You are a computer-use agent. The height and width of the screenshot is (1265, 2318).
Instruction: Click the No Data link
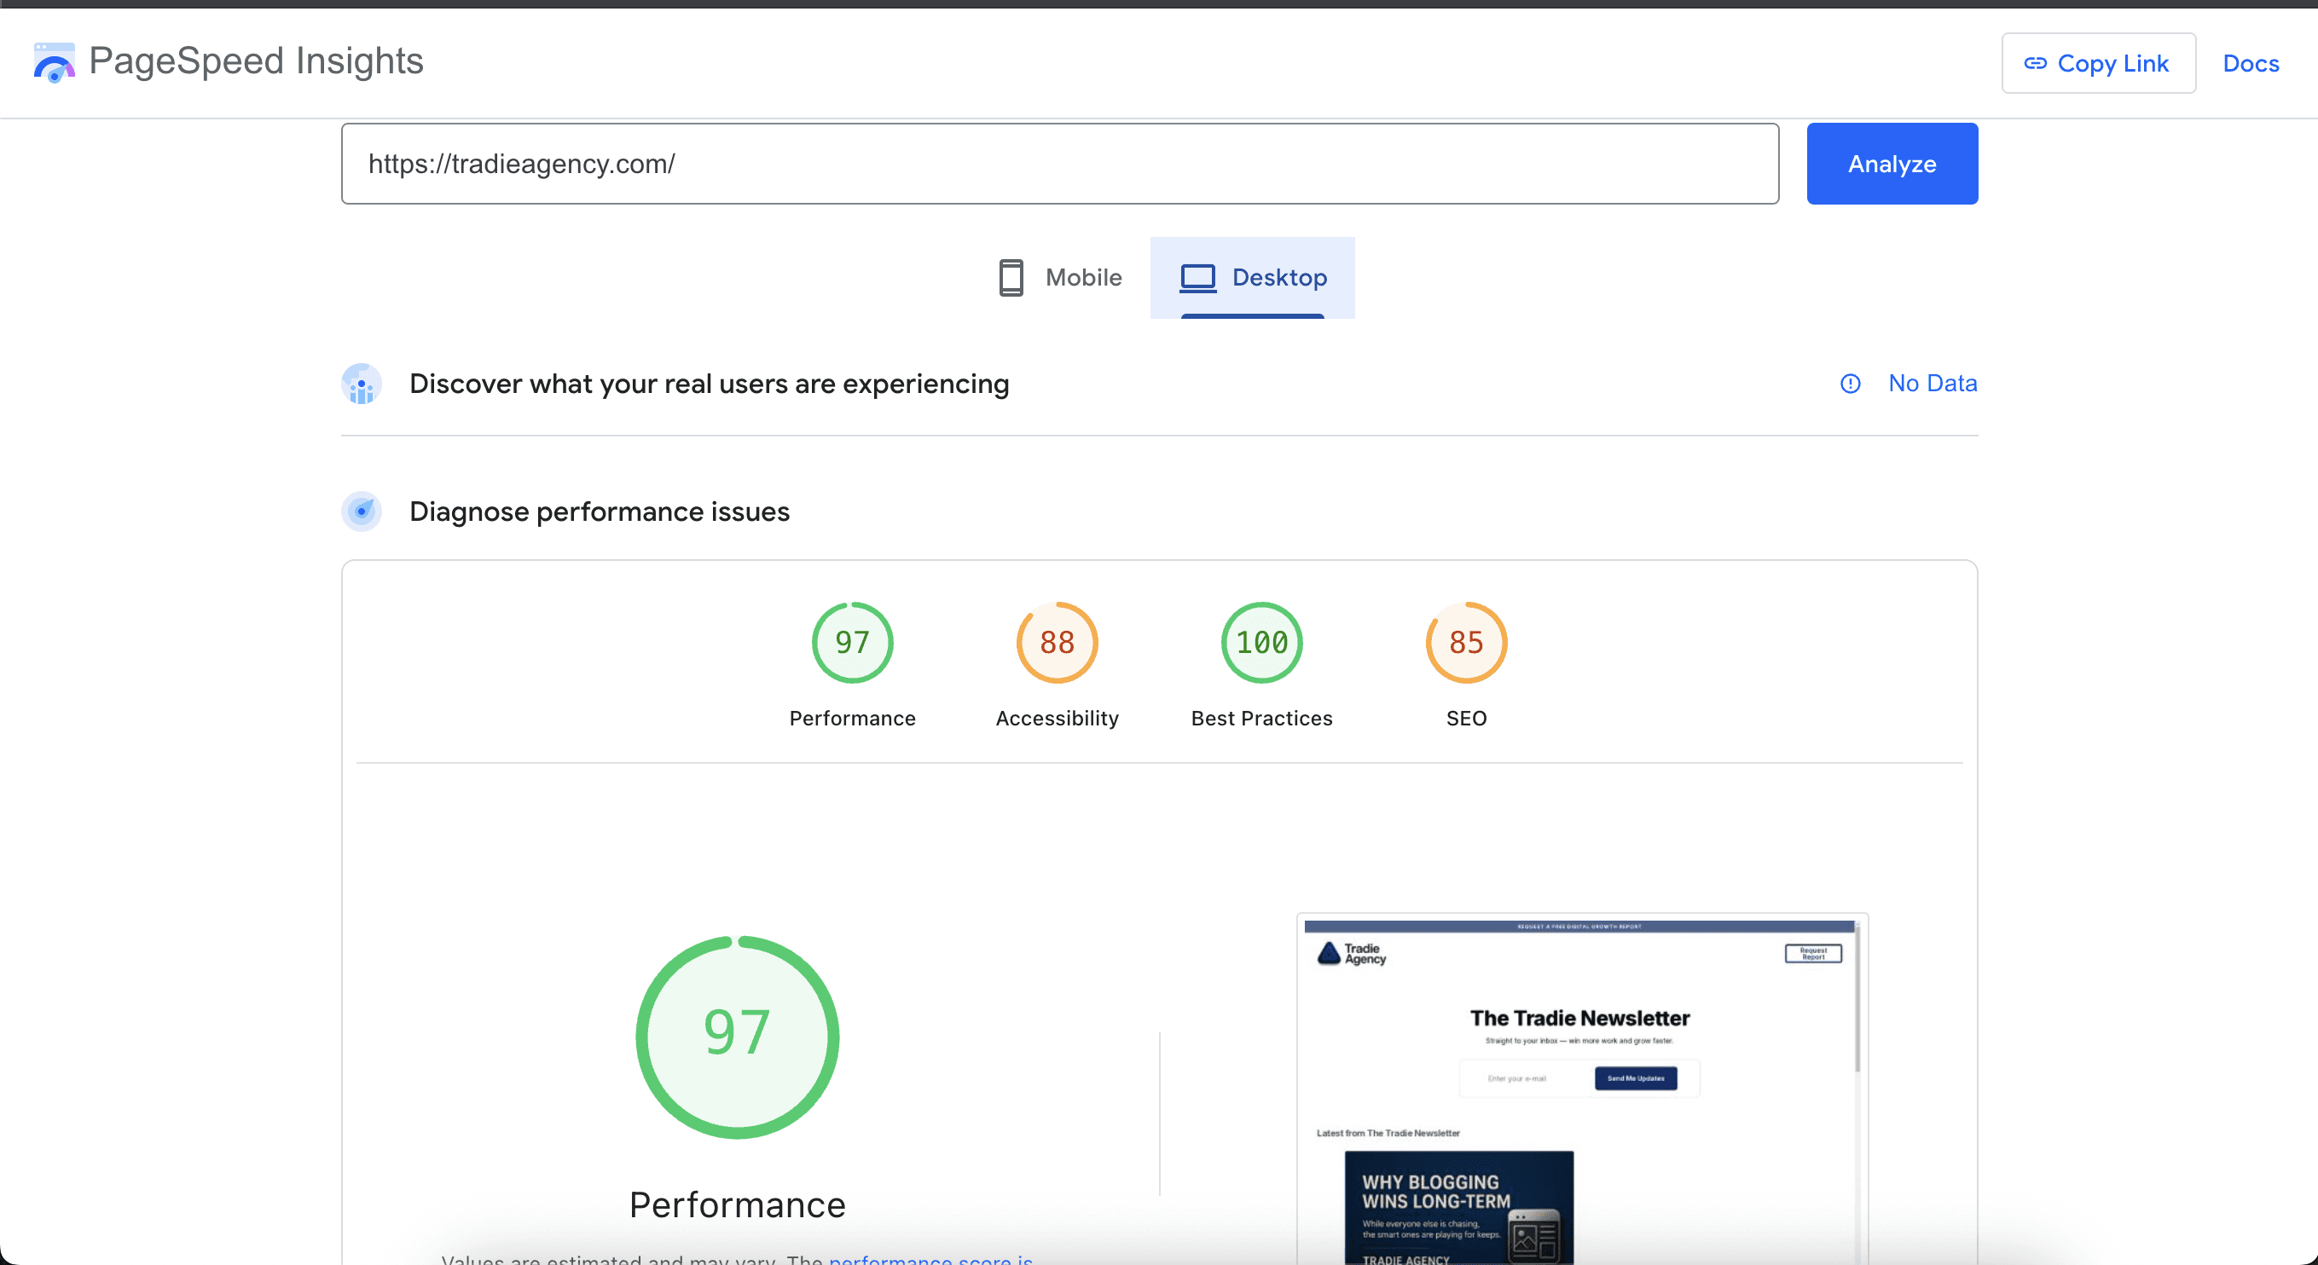pyautogui.click(x=1932, y=384)
